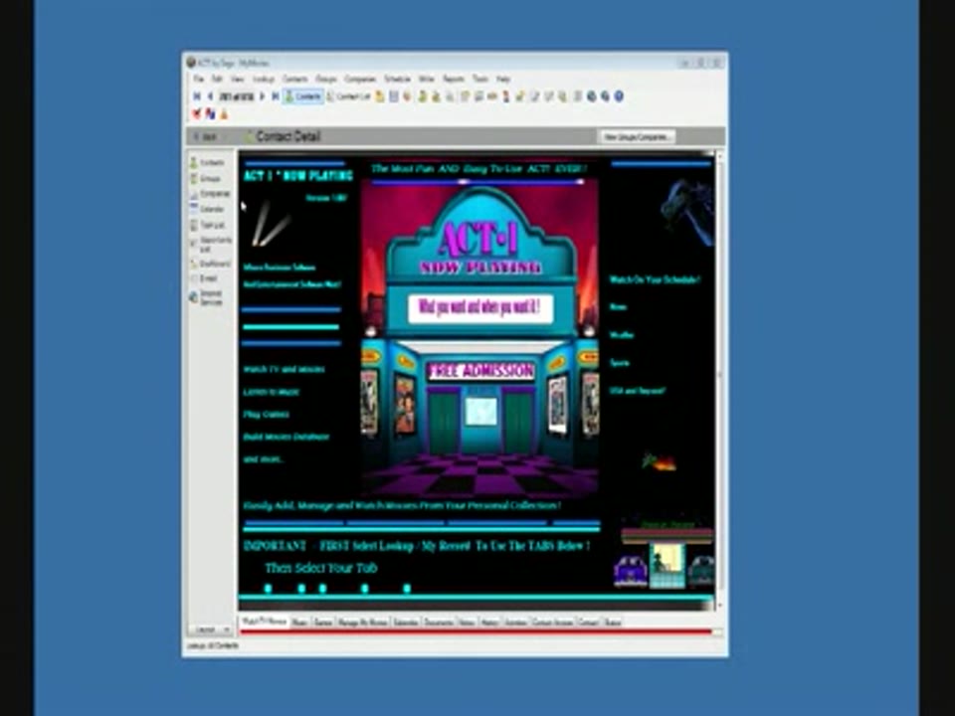Viewport: 955px width, 716px height.
Task: Open Dashboard in the left navigation bar
Action: point(210,264)
